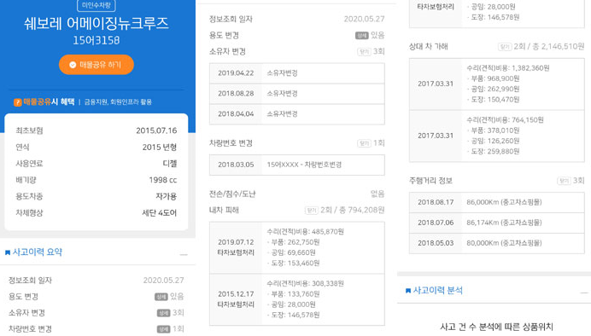Click the 상대 차 가해 total 2,146,510원
The height and width of the screenshot is (336, 591).
(x=563, y=46)
